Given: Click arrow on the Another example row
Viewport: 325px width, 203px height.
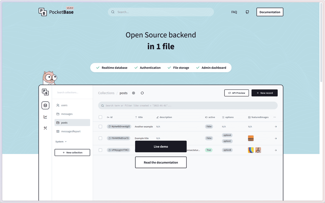Looking at the screenshot, I should point(275,127).
